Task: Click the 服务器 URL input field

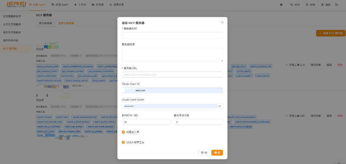Action: [x=172, y=75]
